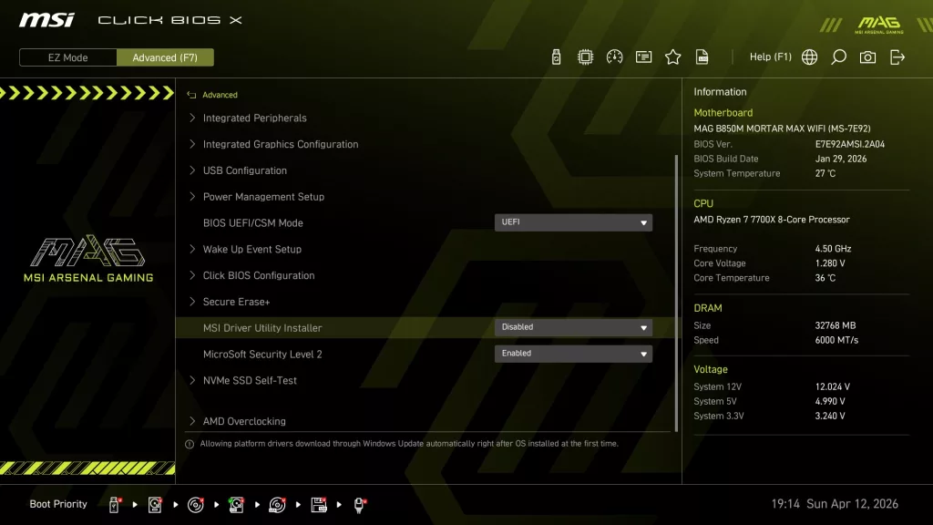Image resolution: width=933 pixels, height=525 pixels.
Task: Click core voltage value '1.280 V'
Action: 830,263
